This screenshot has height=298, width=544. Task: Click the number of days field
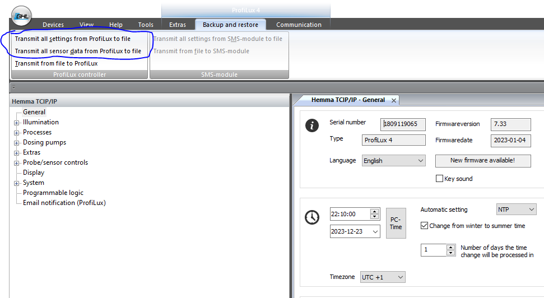click(x=434, y=250)
